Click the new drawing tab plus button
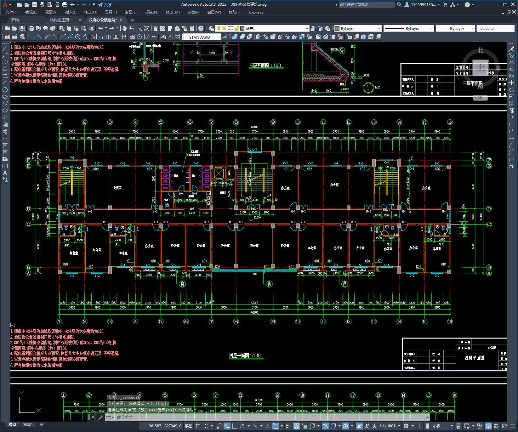 tap(132, 20)
